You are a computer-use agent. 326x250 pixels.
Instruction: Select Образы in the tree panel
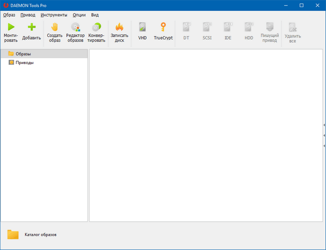23,53
